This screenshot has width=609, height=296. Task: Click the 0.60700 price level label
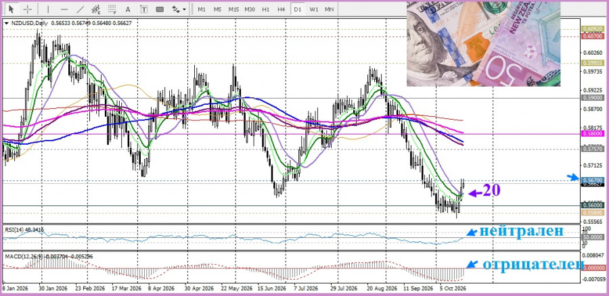click(x=592, y=36)
